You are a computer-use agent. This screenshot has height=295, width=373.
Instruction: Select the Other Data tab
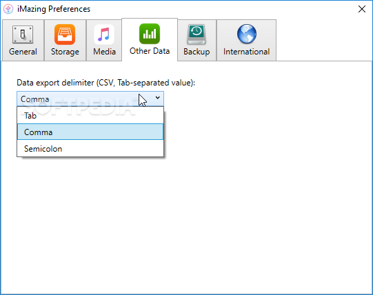150,39
